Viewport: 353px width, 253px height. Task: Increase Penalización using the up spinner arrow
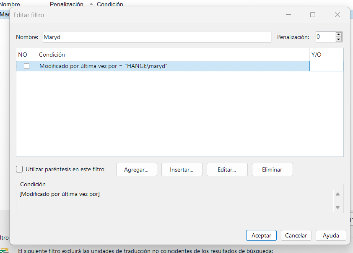(339, 34)
